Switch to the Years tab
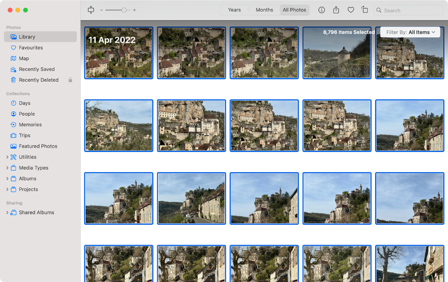 [234, 10]
